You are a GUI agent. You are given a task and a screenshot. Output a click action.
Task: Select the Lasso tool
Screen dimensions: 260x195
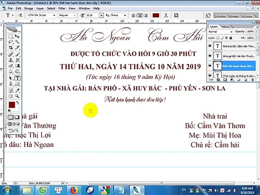(11, 42)
